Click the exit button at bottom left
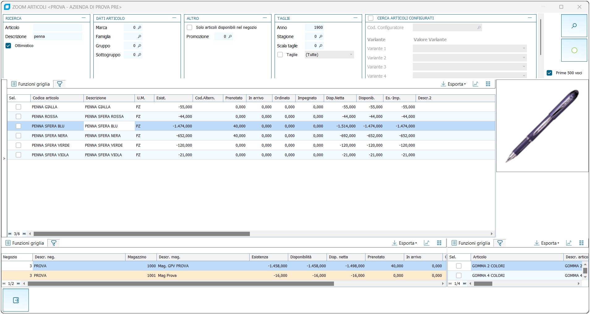 coord(16,300)
